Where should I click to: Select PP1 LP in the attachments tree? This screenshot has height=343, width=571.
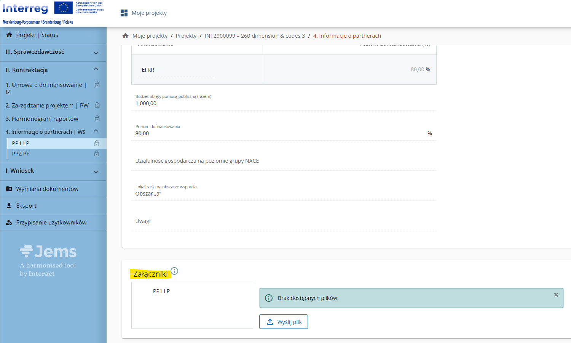click(161, 291)
